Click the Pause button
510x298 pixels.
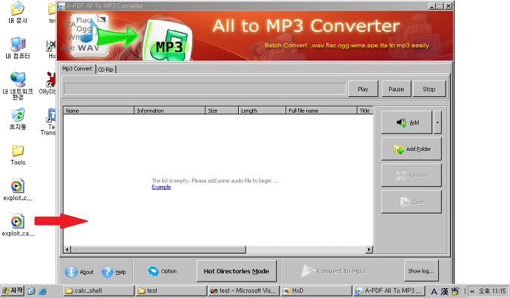(397, 89)
